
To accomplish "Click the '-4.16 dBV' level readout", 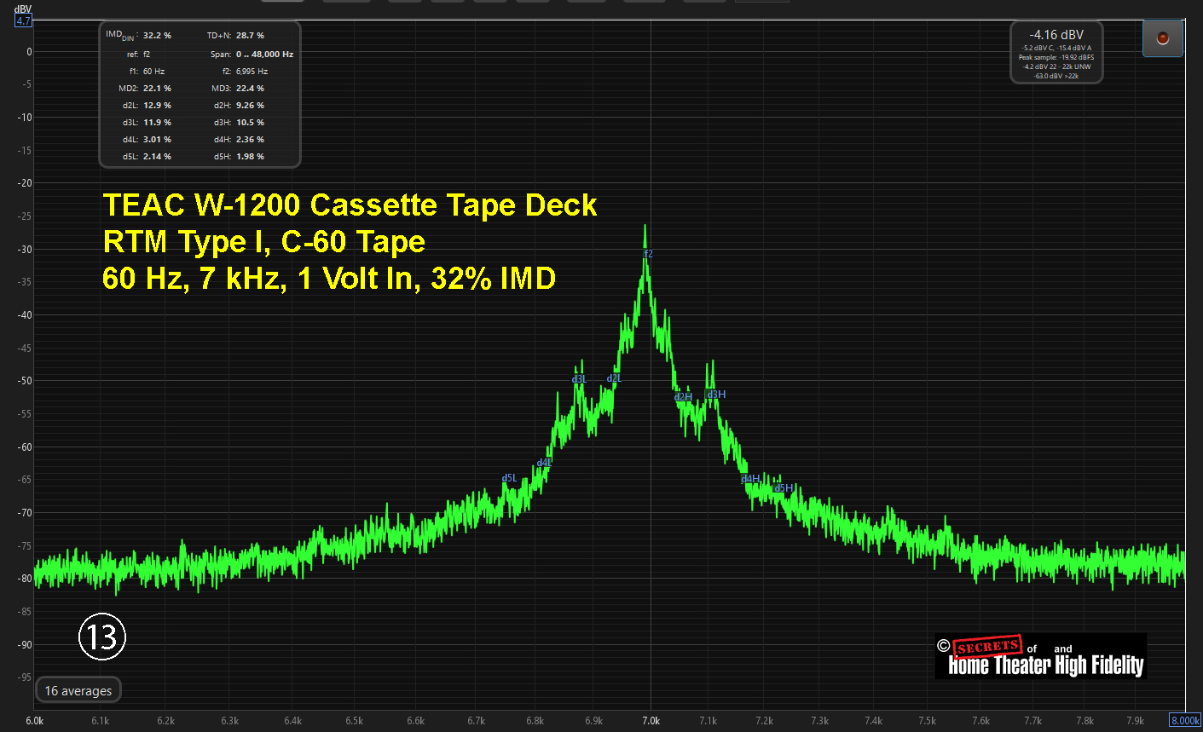I will 1056,35.
